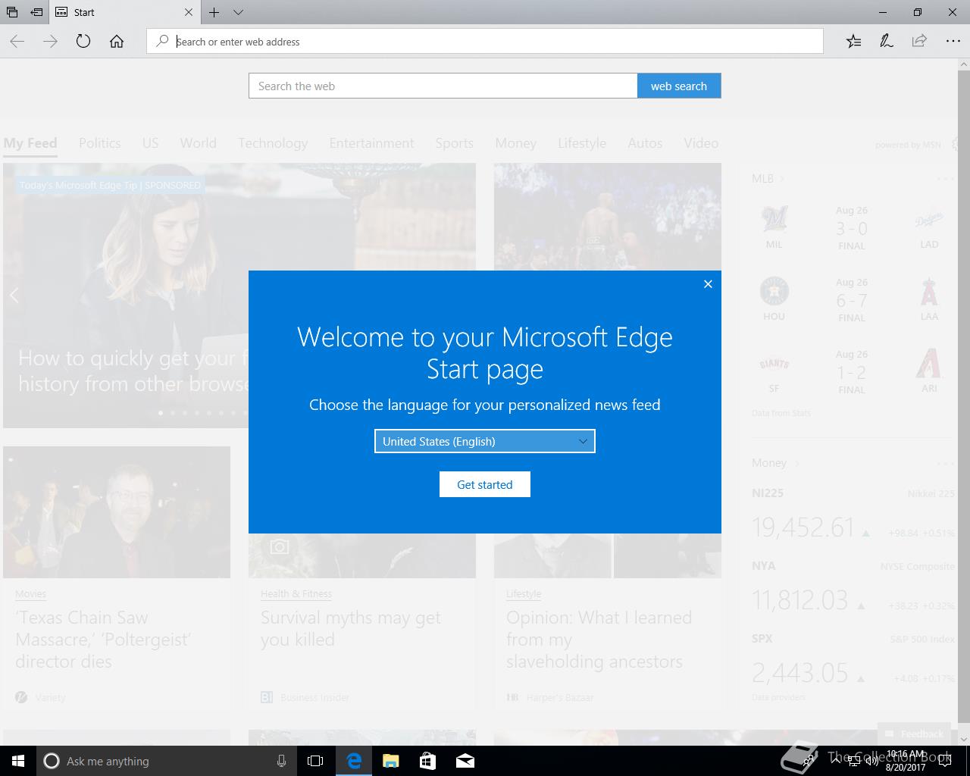
Task: Open the World news tab
Action: coord(198,143)
